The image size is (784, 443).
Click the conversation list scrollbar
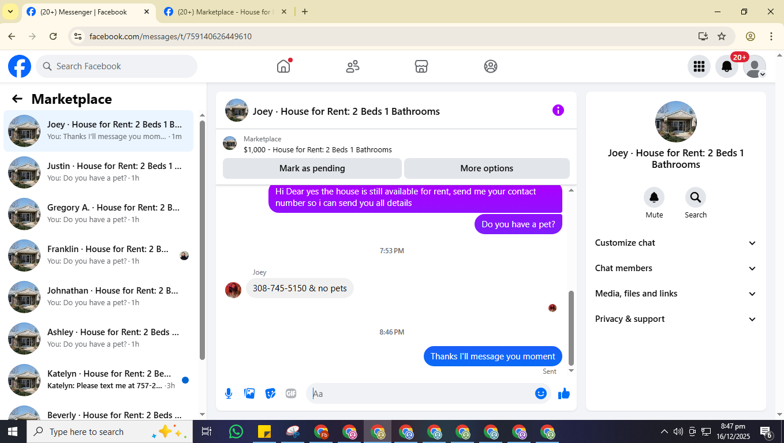[x=202, y=241]
